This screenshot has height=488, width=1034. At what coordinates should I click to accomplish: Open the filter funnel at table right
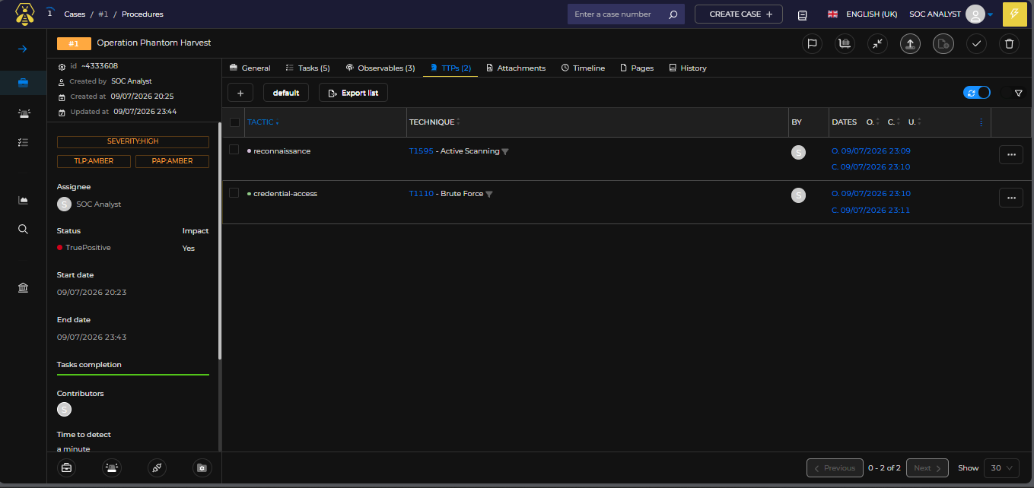(x=1018, y=93)
